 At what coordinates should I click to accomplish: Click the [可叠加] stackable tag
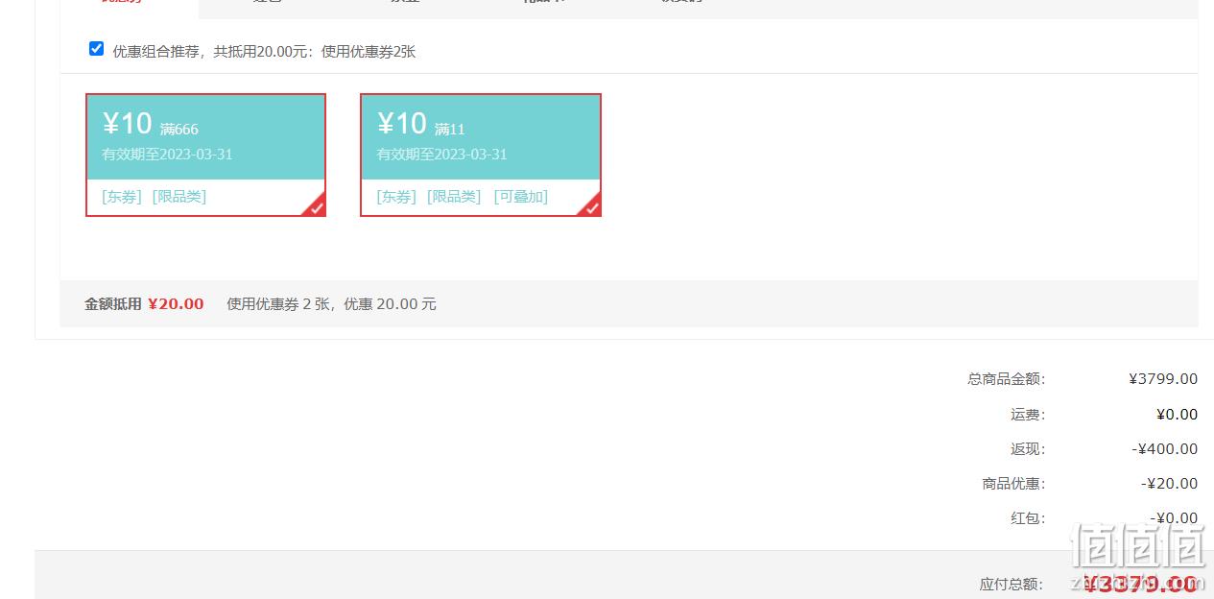click(x=521, y=197)
